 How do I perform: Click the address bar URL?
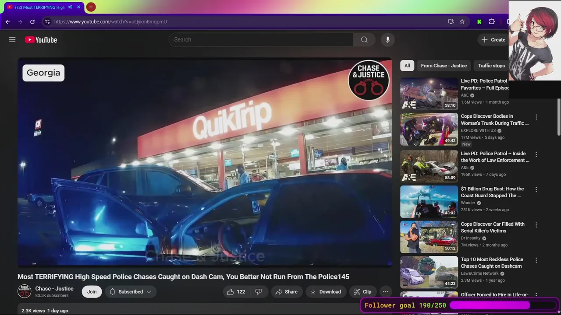pyautogui.click(x=110, y=21)
